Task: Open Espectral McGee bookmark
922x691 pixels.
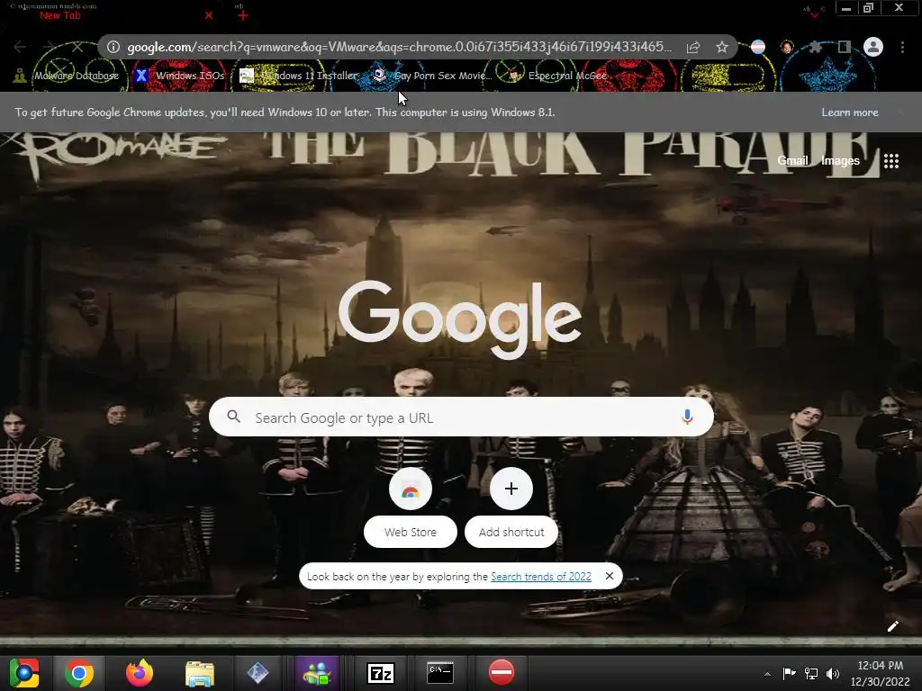Action: [557, 76]
